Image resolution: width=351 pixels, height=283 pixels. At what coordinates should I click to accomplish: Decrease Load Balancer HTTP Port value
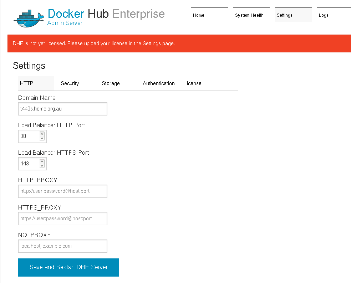tap(42, 138)
